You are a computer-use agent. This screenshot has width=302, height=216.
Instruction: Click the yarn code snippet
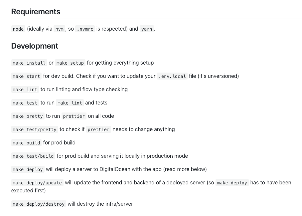click(147, 29)
